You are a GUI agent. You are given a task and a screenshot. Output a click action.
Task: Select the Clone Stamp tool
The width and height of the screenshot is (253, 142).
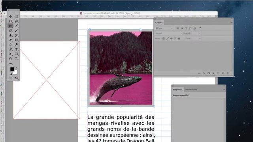click(11, 35)
